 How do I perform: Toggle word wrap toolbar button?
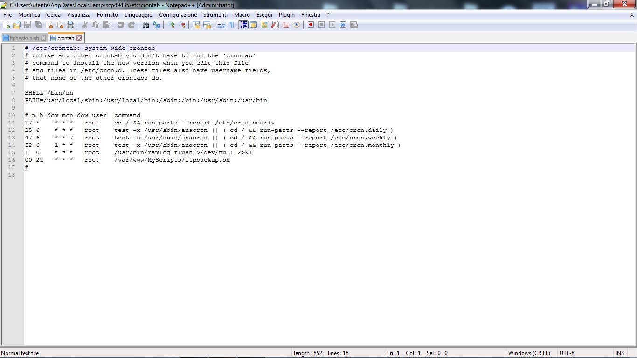[x=222, y=25]
